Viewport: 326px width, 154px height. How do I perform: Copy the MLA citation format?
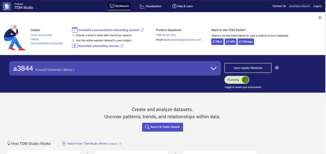(x=217, y=42)
